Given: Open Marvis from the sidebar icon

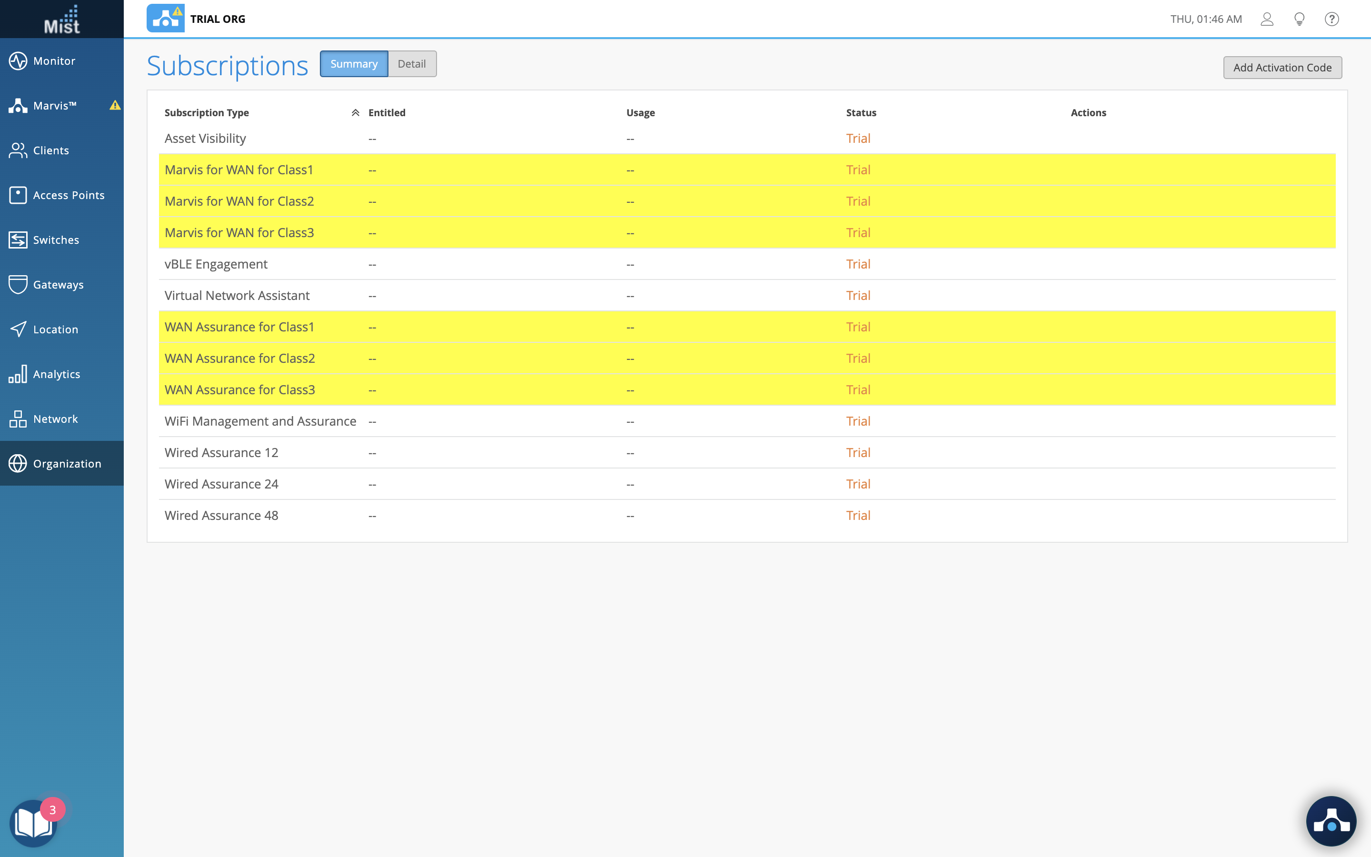Looking at the screenshot, I should tap(18, 105).
